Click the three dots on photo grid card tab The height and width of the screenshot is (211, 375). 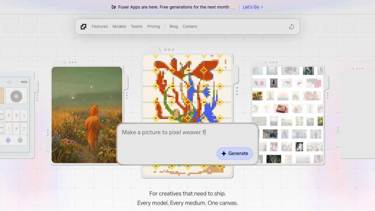pyautogui.click(x=273, y=62)
